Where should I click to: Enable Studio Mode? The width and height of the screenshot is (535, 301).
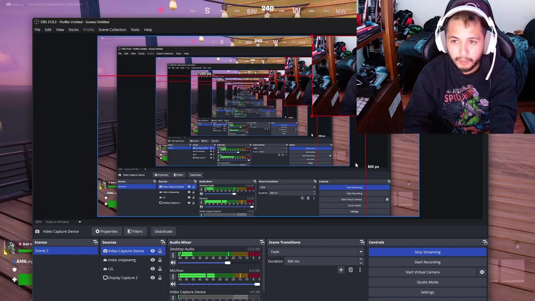(x=428, y=282)
